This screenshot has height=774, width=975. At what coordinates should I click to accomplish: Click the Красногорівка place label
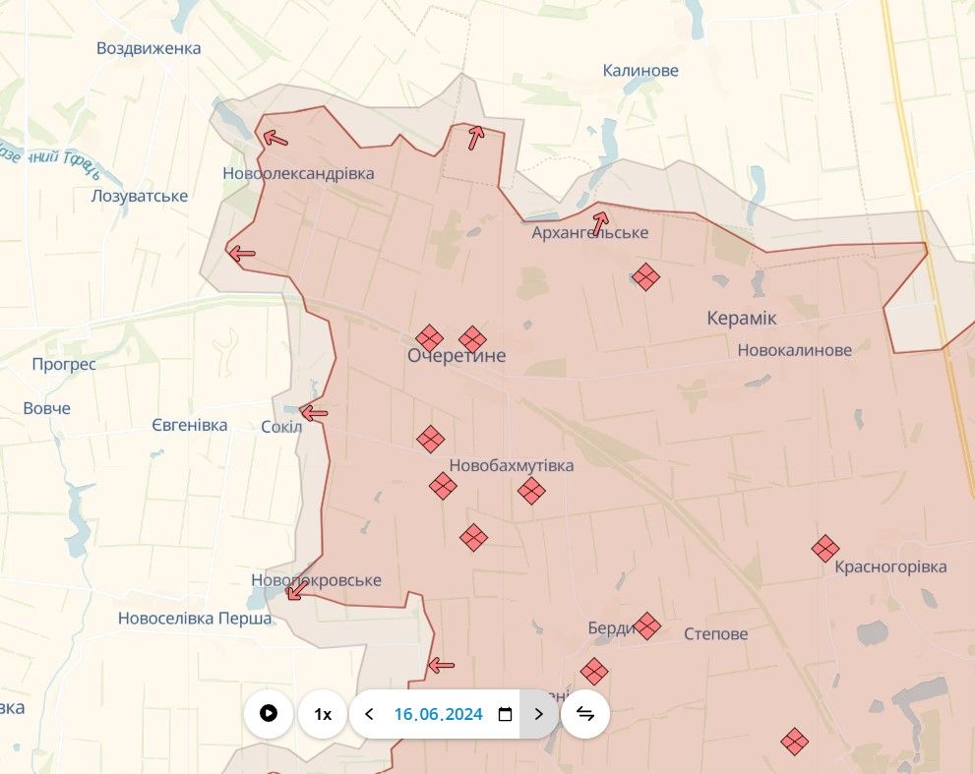point(890,567)
